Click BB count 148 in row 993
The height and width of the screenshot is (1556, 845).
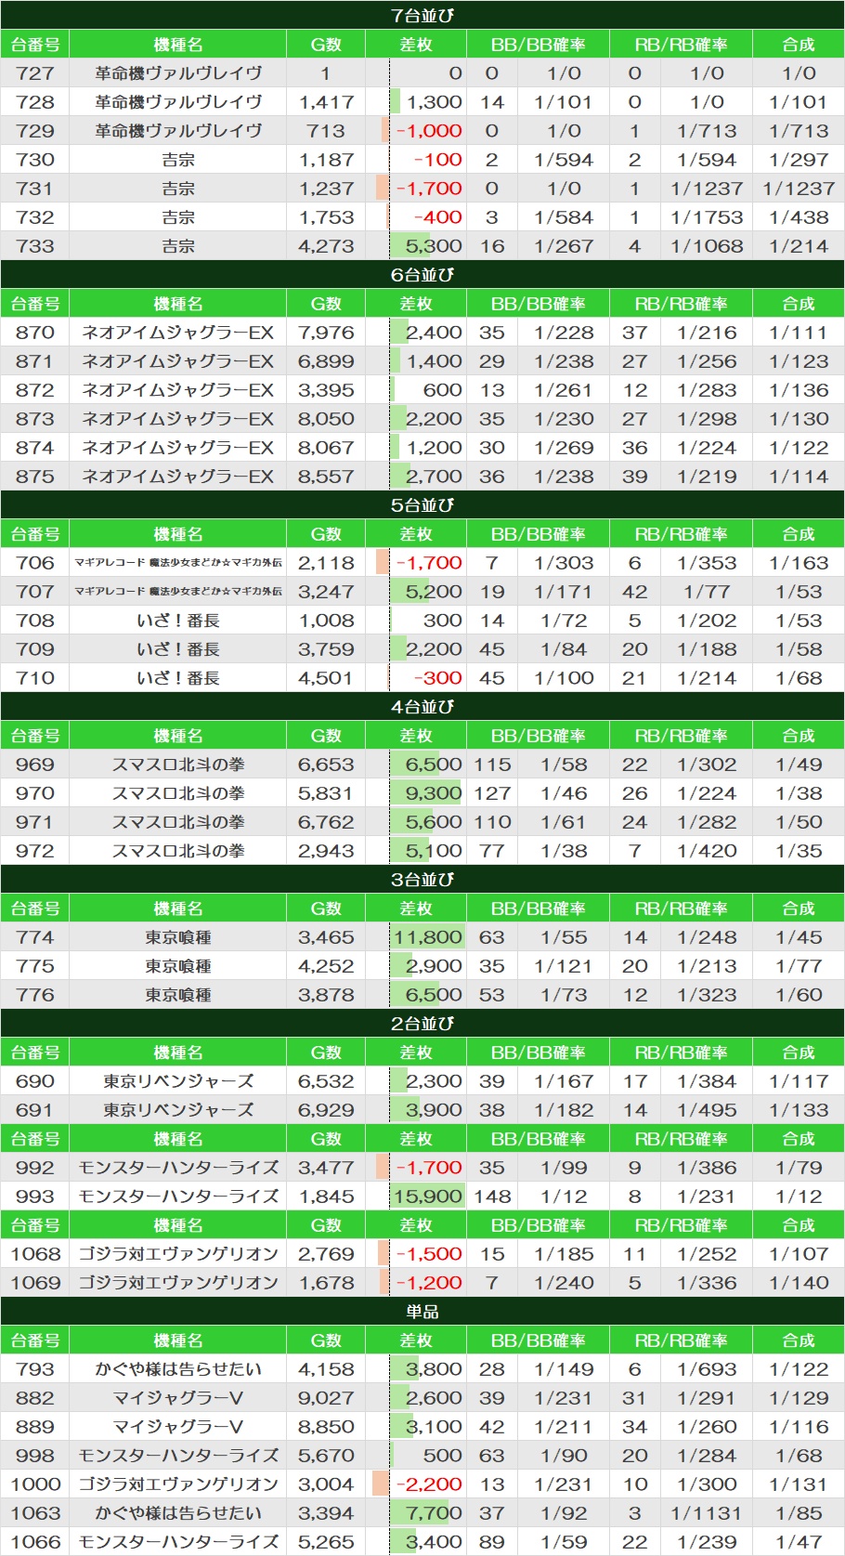click(x=492, y=1196)
